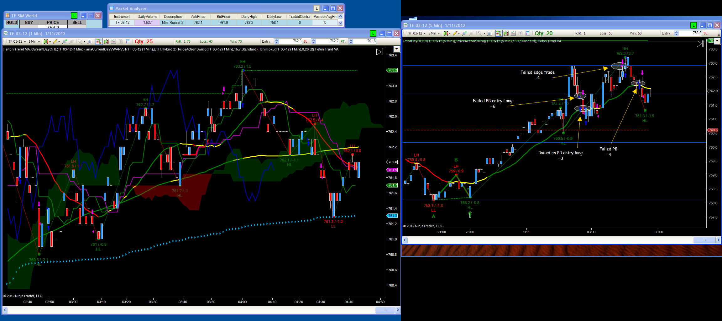Image resolution: width=722 pixels, height=321 pixels.
Task: Click the DailyVolume column header
Action: tap(147, 17)
